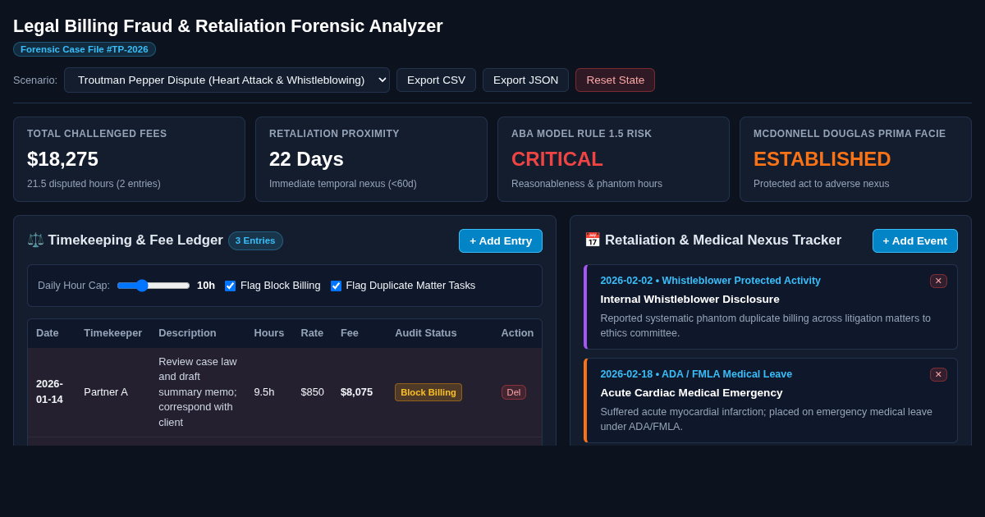Select the 2026-02-02 Whistleblower Protected Activity label
The width and height of the screenshot is (985, 517).
pos(710,281)
